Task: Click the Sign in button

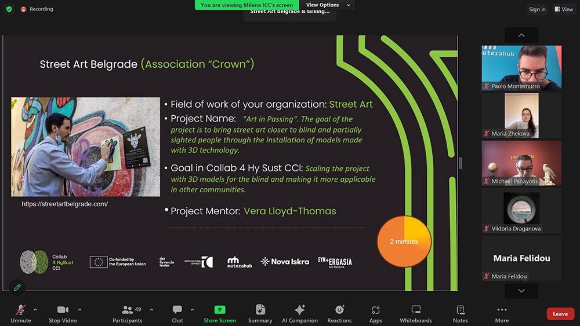Action: coord(537,9)
